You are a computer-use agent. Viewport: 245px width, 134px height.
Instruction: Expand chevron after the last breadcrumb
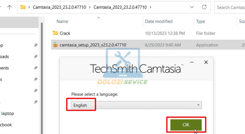(x=151, y=7)
